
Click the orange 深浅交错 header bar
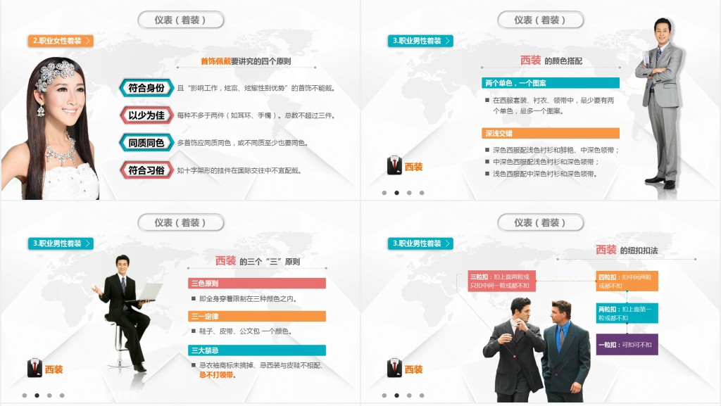pos(551,133)
